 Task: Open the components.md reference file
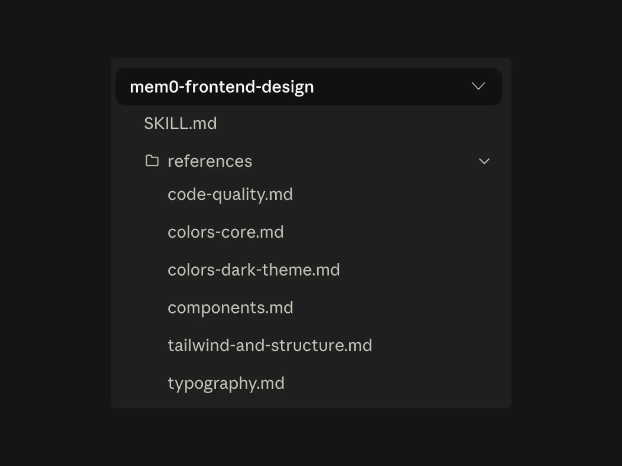click(230, 308)
